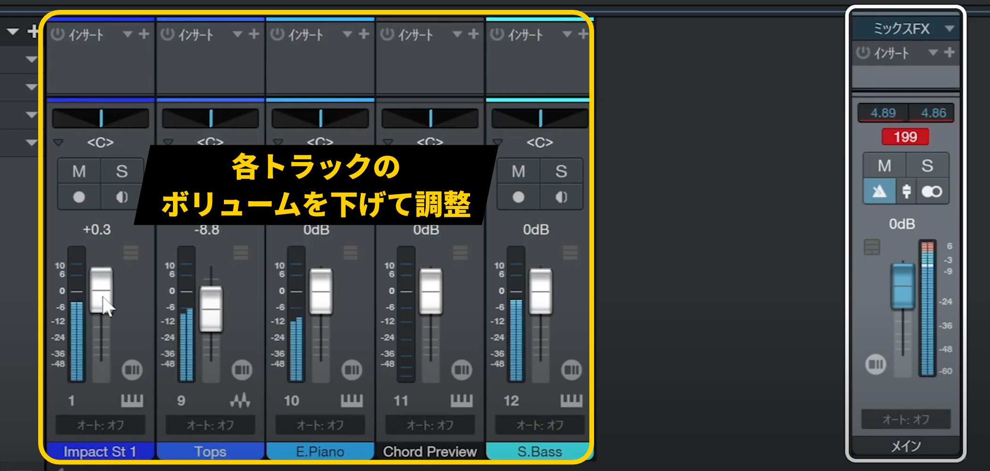The image size is (990, 471).
Task: Click automation オート:オフ button on E.Piano
Action: pos(320,425)
